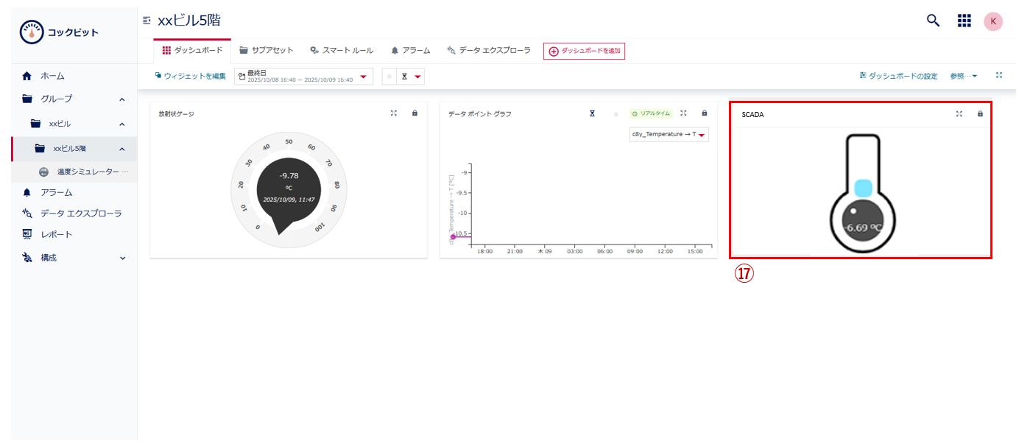The image size is (1030, 444).
Task: Expand the 構成 menu in sidebar
Action: point(122,258)
